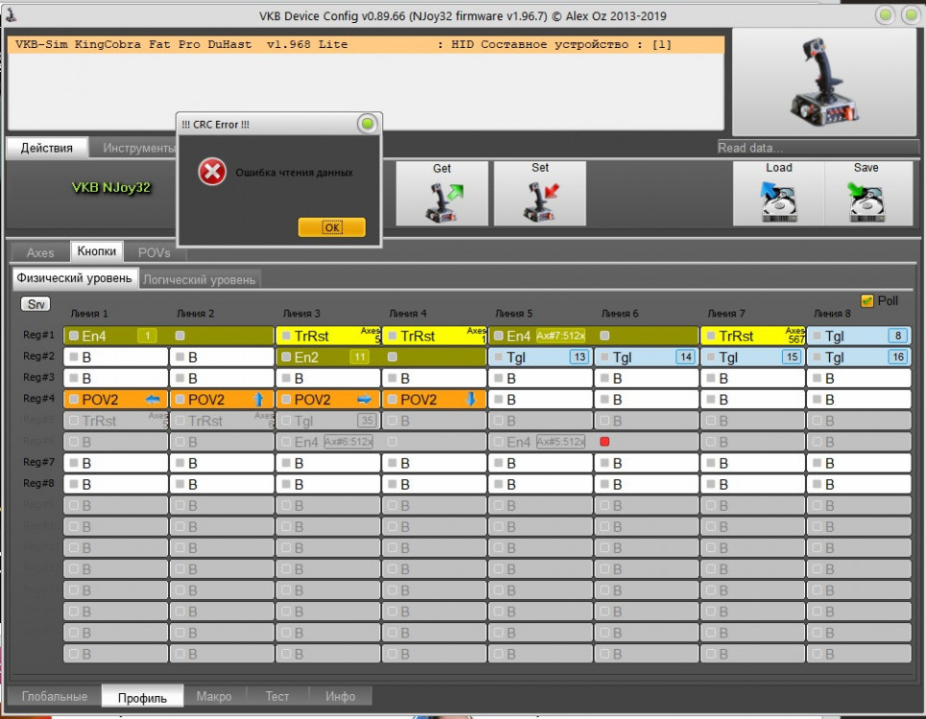Click the Srv button
926x719 pixels.
[x=36, y=304]
